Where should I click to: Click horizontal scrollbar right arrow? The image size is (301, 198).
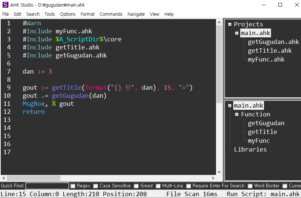(213, 178)
